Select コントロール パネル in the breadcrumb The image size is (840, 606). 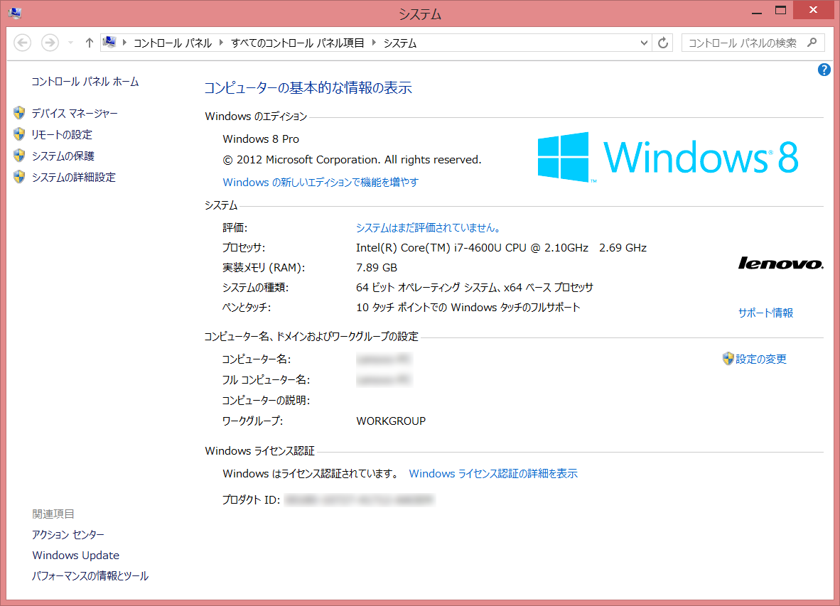tap(173, 43)
